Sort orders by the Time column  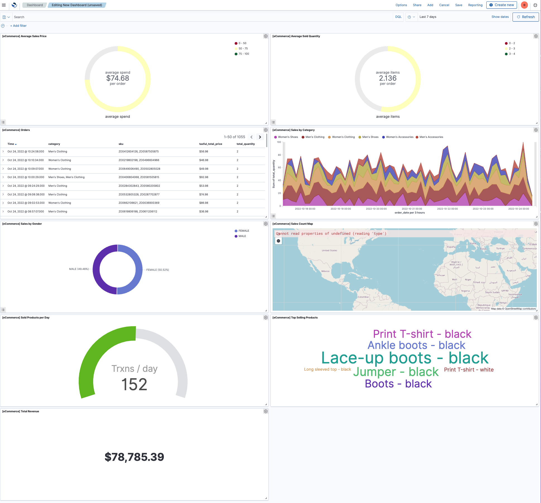[x=12, y=144]
